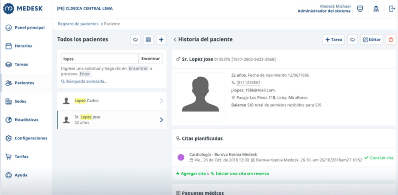Click the user profile icon in header
The height and width of the screenshot is (195, 398).
[376, 9]
